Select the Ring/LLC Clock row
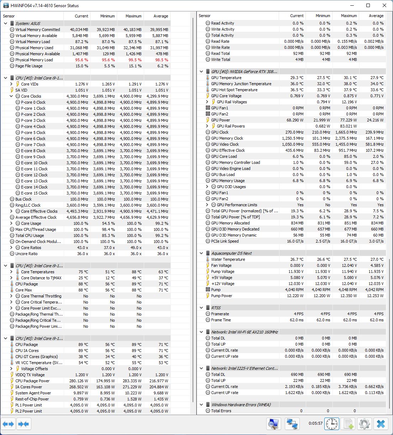This screenshot has height=435, width=393. tap(86, 205)
